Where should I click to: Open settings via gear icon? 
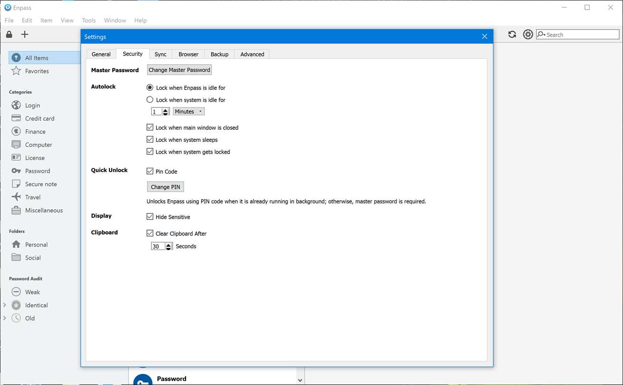[x=528, y=34]
